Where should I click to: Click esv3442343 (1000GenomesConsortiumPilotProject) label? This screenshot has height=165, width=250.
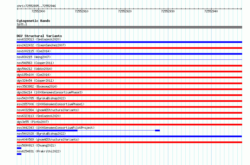(x=56, y=128)
